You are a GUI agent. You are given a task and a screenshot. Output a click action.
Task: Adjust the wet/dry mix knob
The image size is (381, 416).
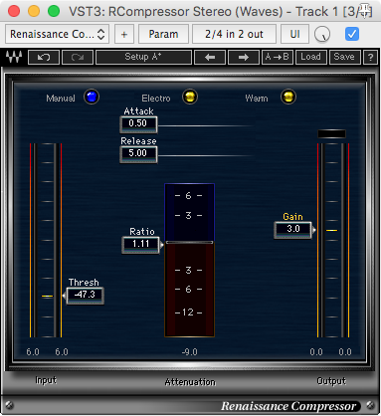click(x=322, y=34)
